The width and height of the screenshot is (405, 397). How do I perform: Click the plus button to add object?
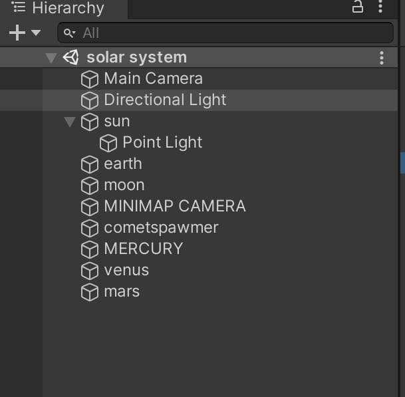click(17, 33)
